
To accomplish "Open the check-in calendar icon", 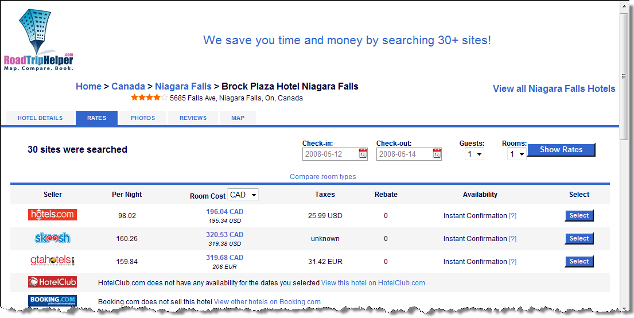I will [x=363, y=153].
